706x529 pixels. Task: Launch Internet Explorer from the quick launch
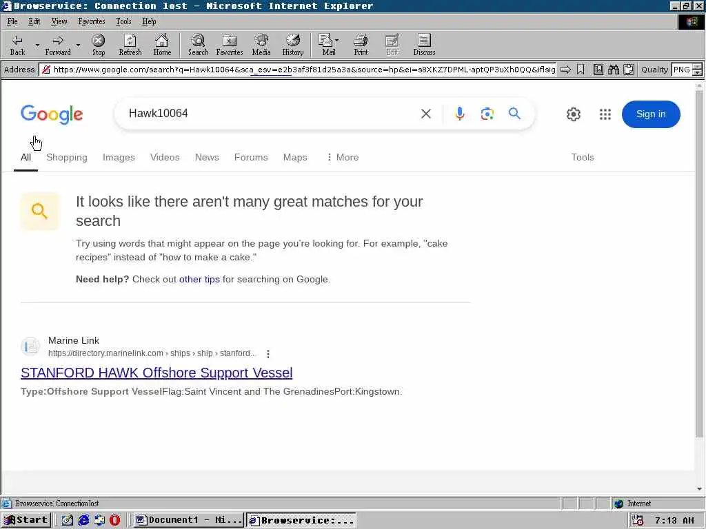pyautogui.click(x=83, y=520)
